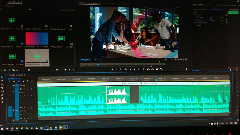
Task: Toggle Linked Selection in timeline
Action: [19, 81]
